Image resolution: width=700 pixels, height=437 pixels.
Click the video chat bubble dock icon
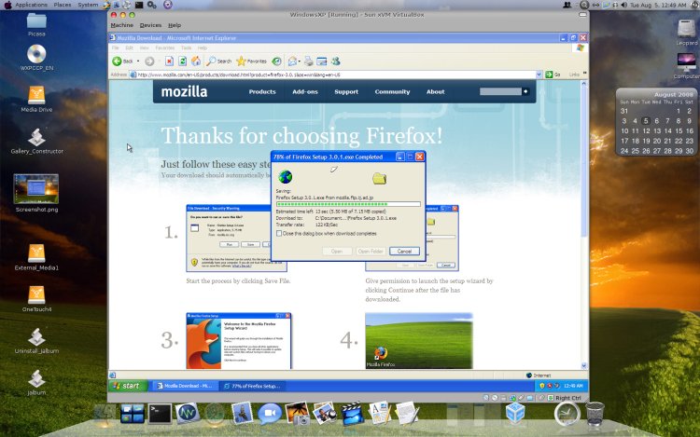(270, 414)
